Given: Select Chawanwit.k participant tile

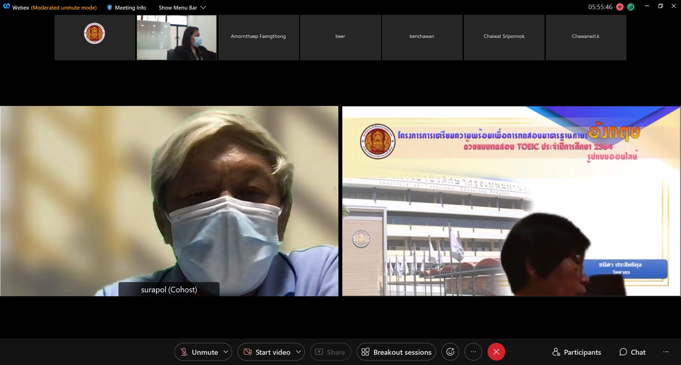Looking at the screenshot, I should click(x=586, y=38).
